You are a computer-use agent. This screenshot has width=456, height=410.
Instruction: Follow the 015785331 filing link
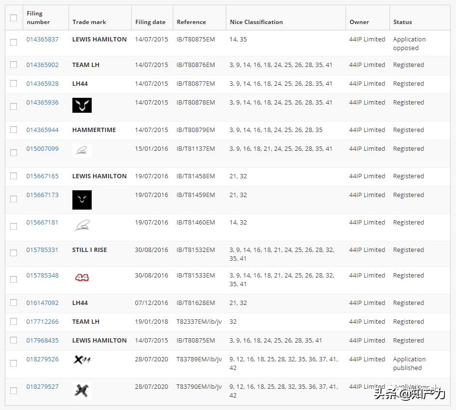(42, 250)
